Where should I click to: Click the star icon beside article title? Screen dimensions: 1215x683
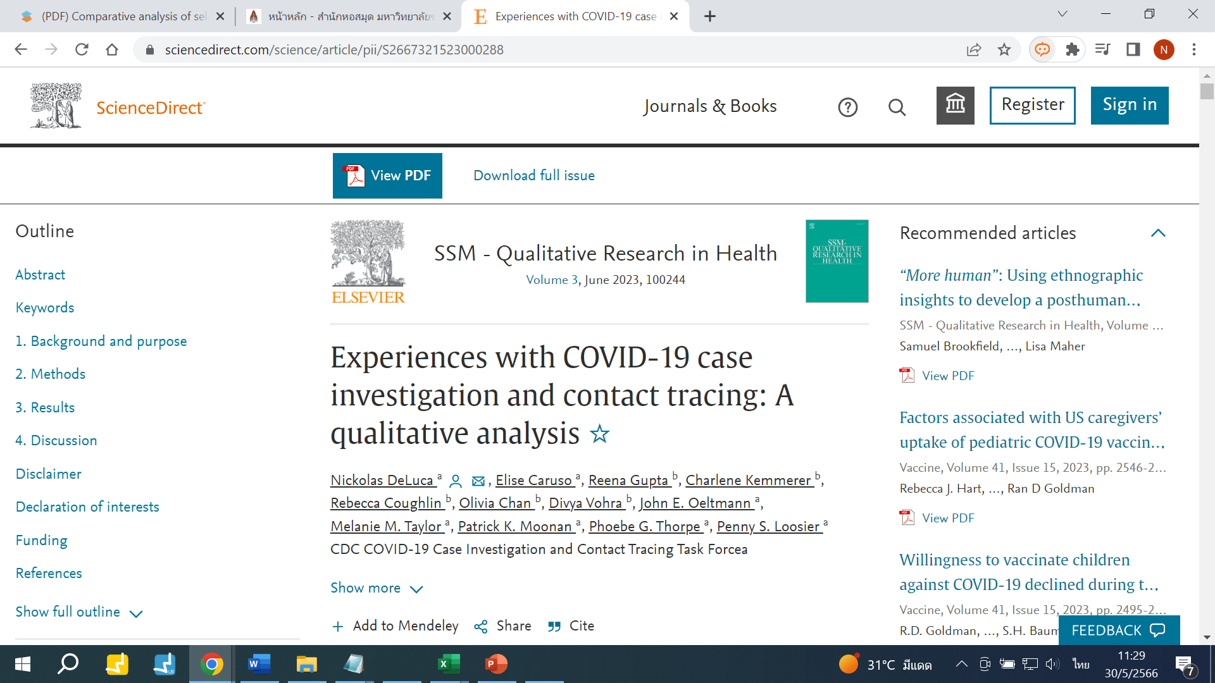[599, 434]
